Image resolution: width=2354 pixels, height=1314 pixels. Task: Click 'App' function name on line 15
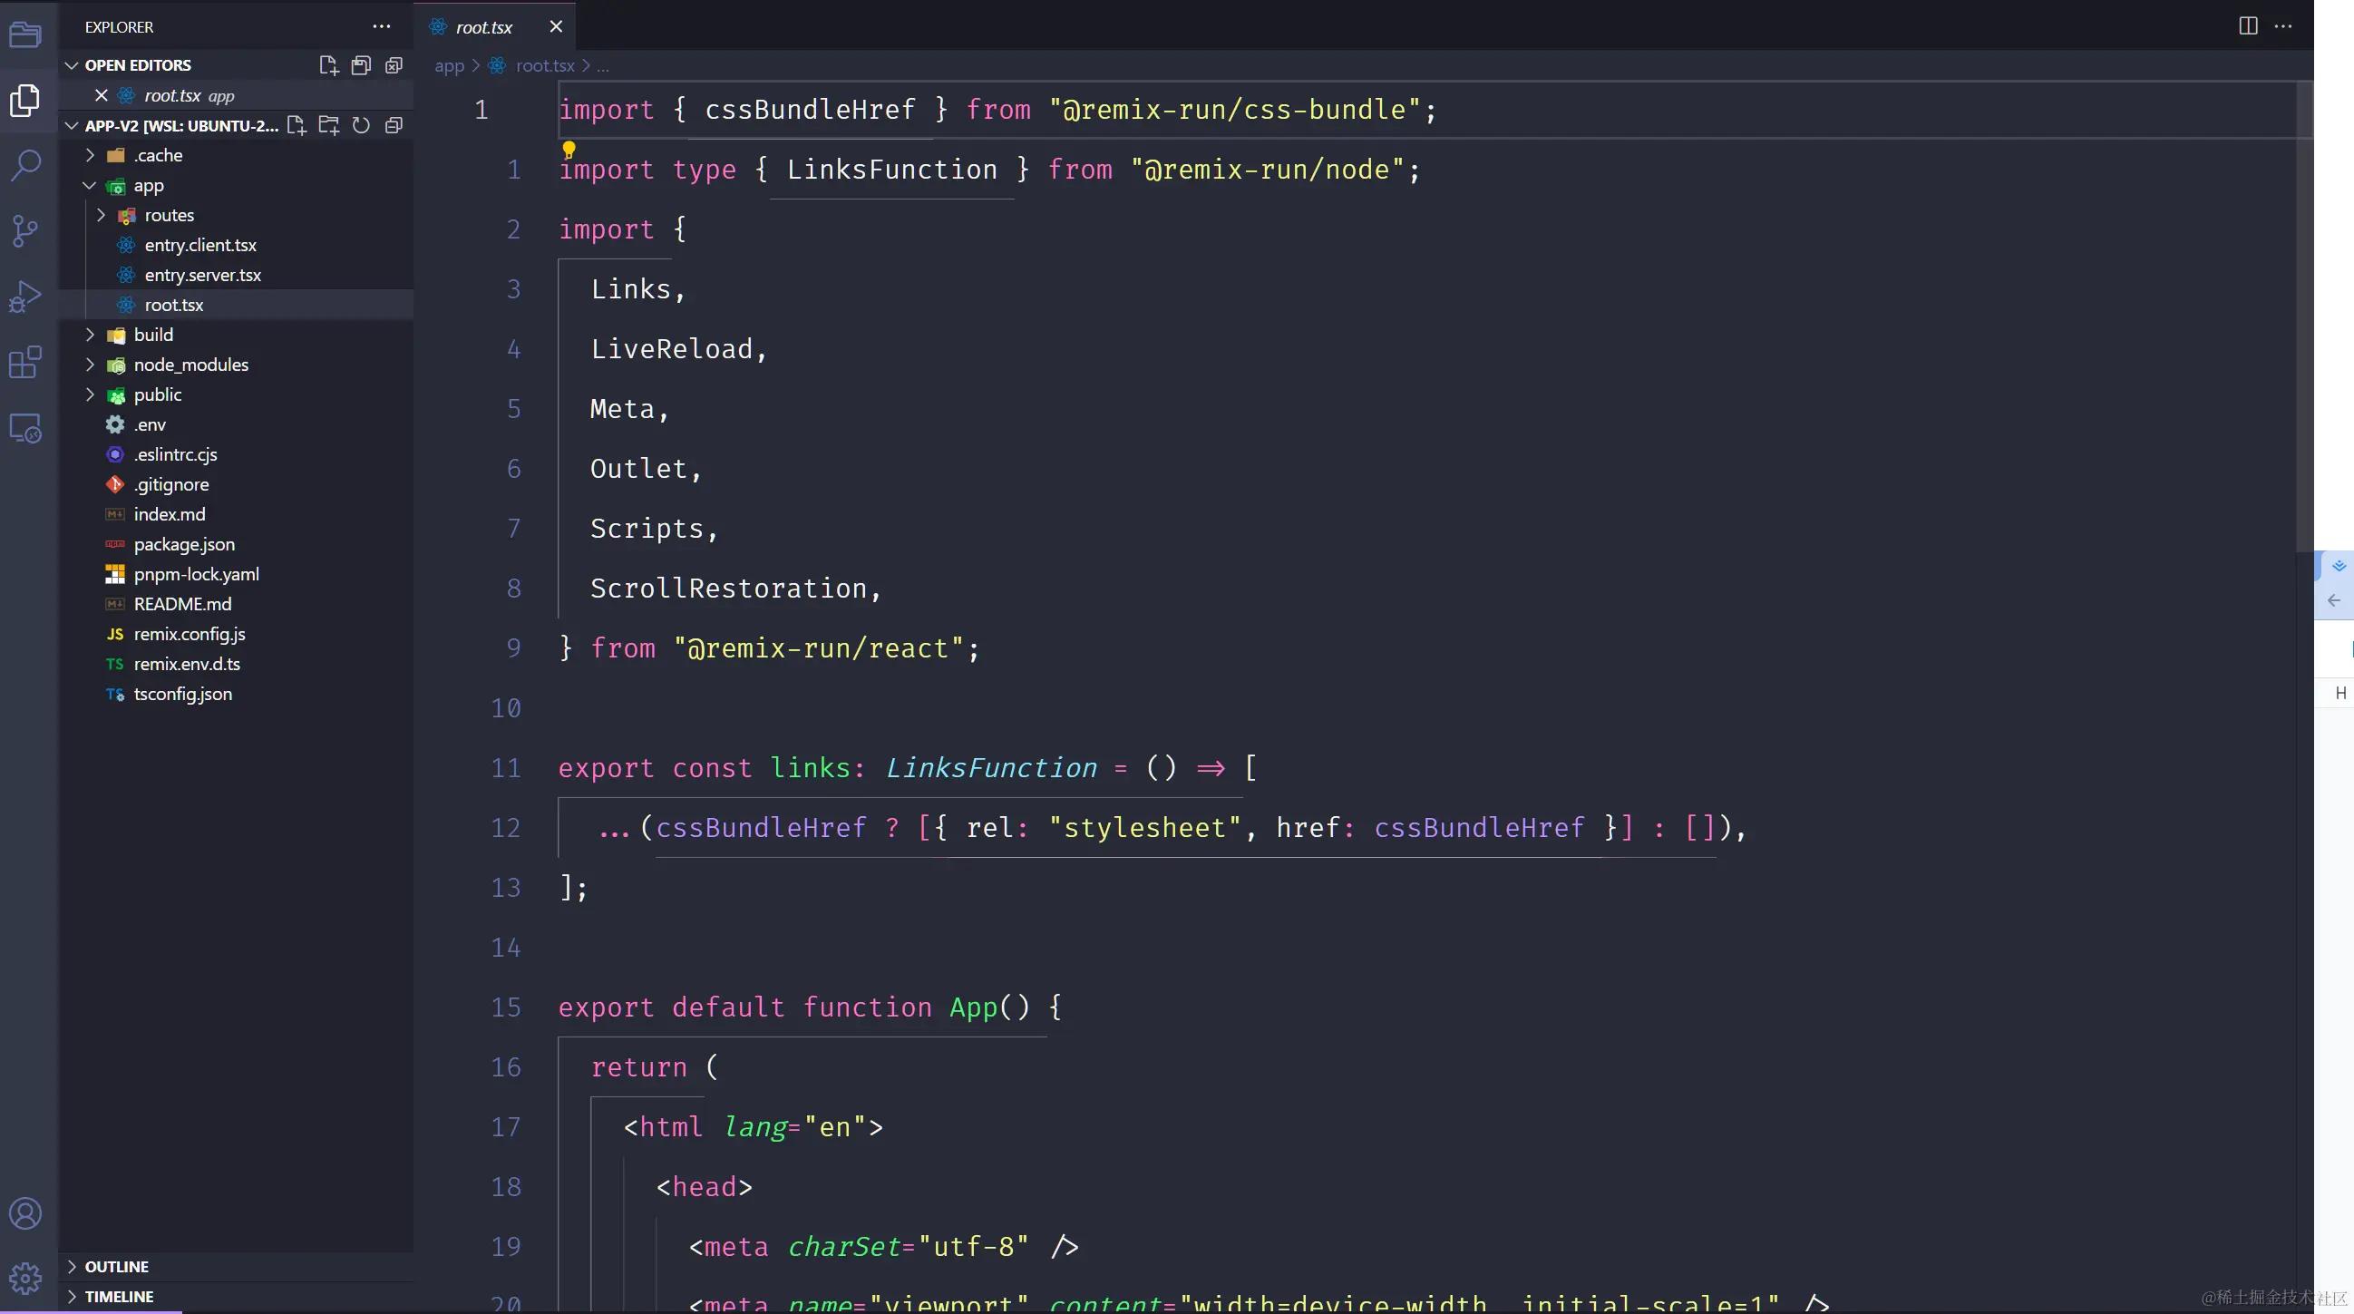(x=973, y=1007)
